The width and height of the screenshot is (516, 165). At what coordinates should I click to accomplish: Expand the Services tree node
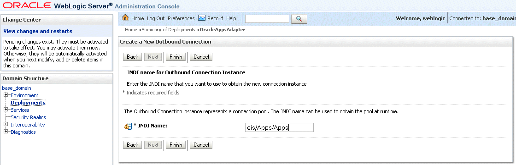[x=6, y=110]
